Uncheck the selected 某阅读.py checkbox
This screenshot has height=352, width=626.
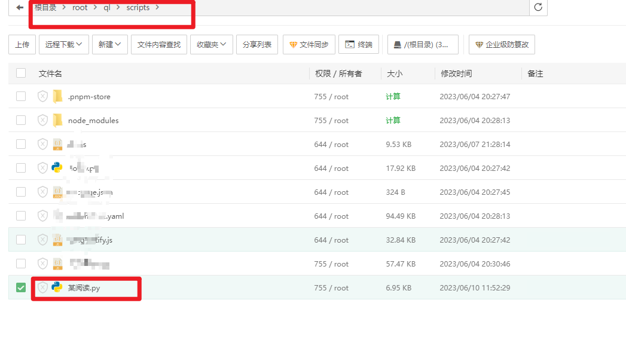point(21,287)
